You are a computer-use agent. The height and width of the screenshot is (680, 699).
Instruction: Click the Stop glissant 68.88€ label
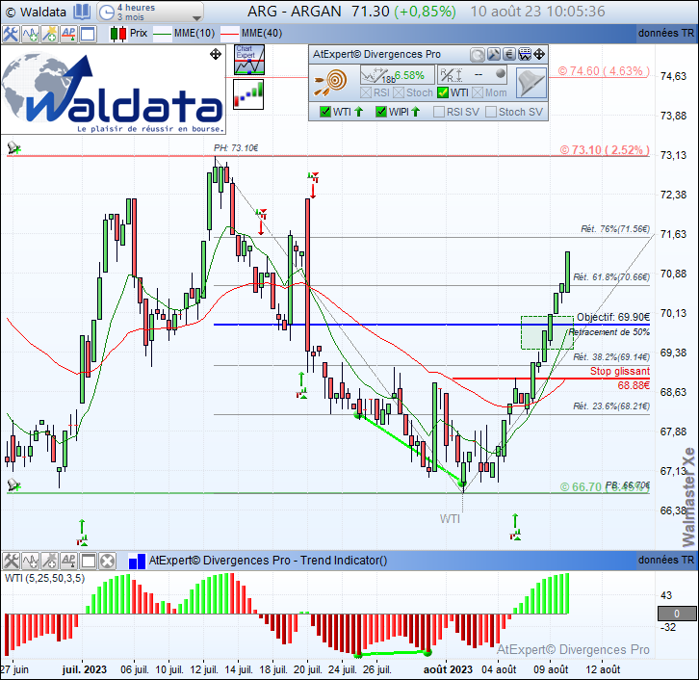click(x=620, y=379)
